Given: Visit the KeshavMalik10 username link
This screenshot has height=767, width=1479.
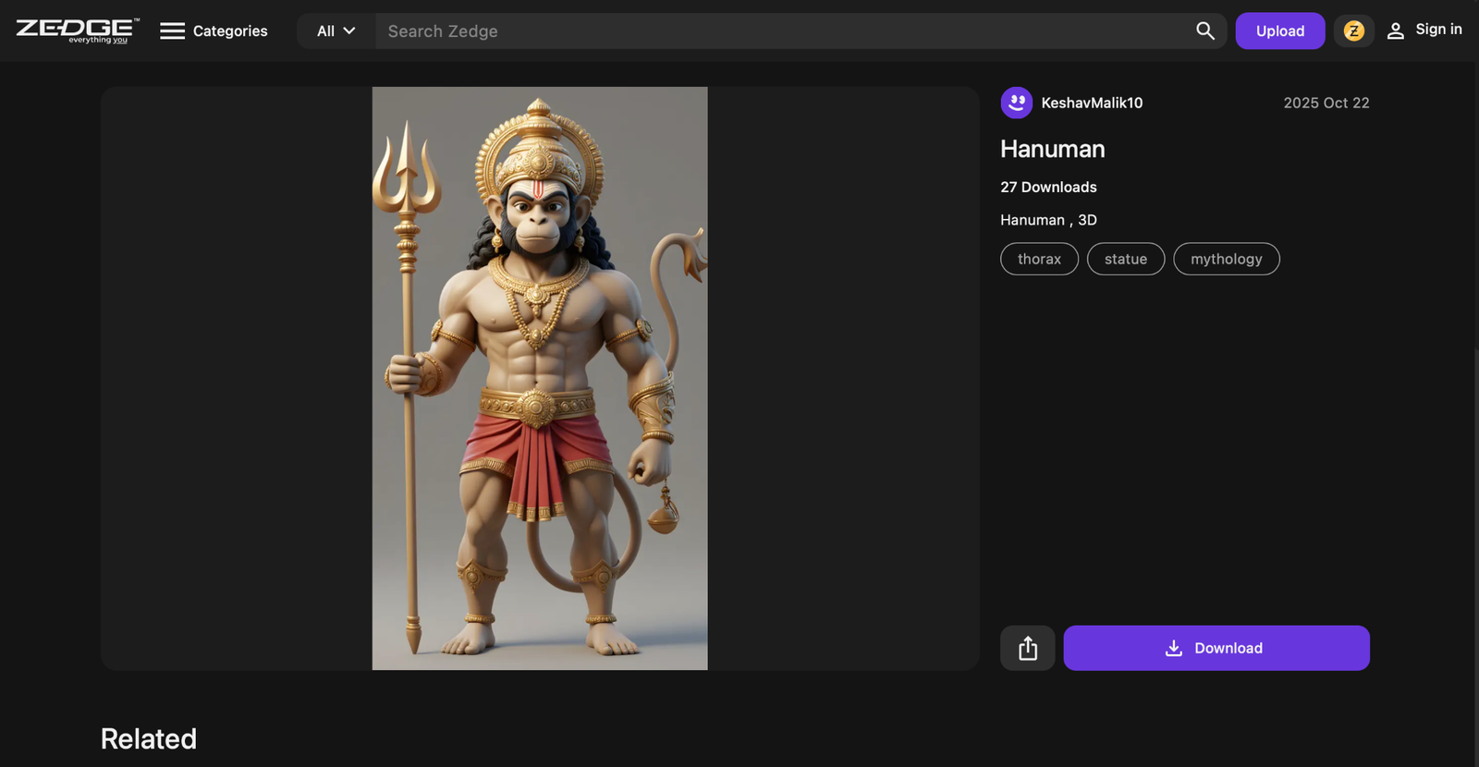Looking at the screenshot, I should tap(1092, 103).
